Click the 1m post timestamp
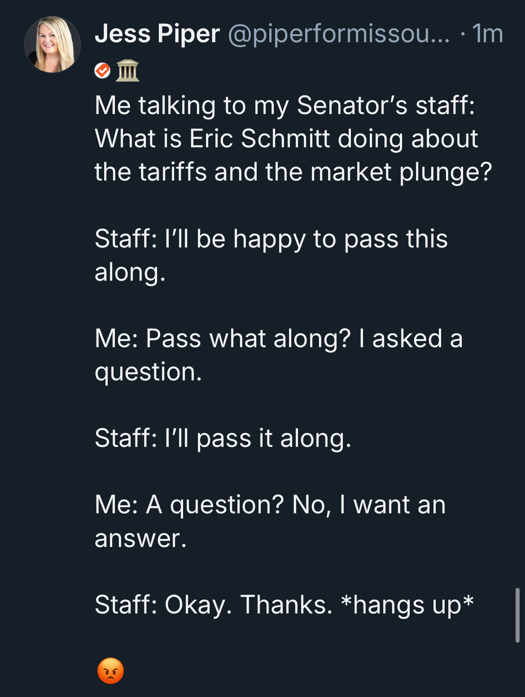Viewport: 525px width, 697px height. pos(488,34)
